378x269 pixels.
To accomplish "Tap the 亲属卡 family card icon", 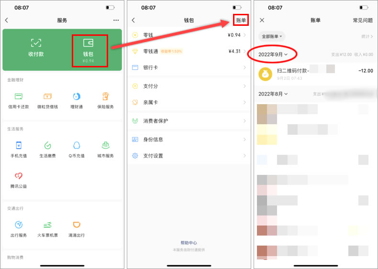I will pyautogui.click(x=135, y=102).
